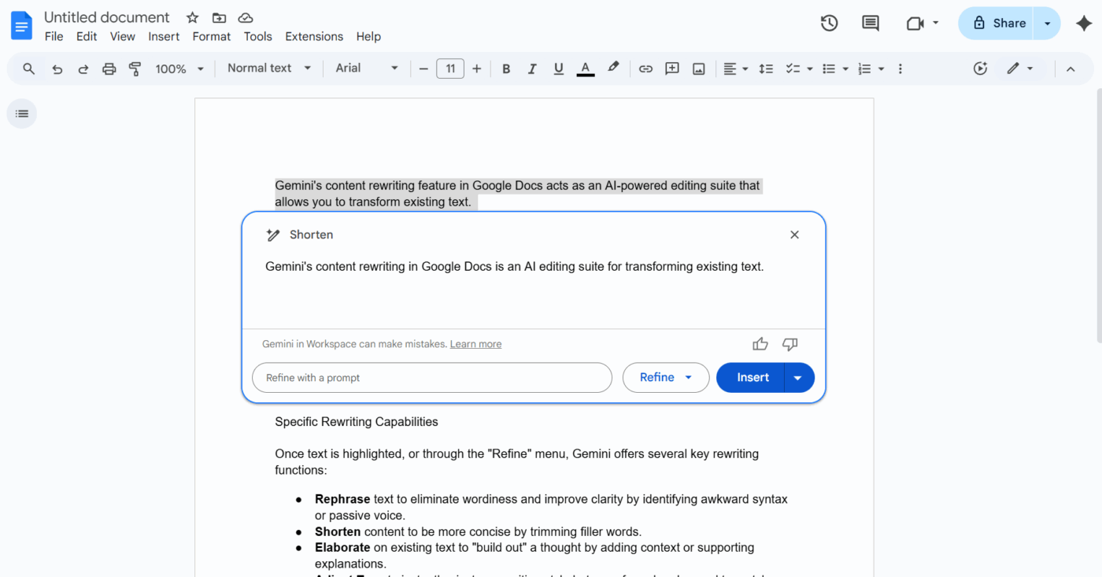
Task: Click the Refine with a prompt field
Action: click(431, 378)
